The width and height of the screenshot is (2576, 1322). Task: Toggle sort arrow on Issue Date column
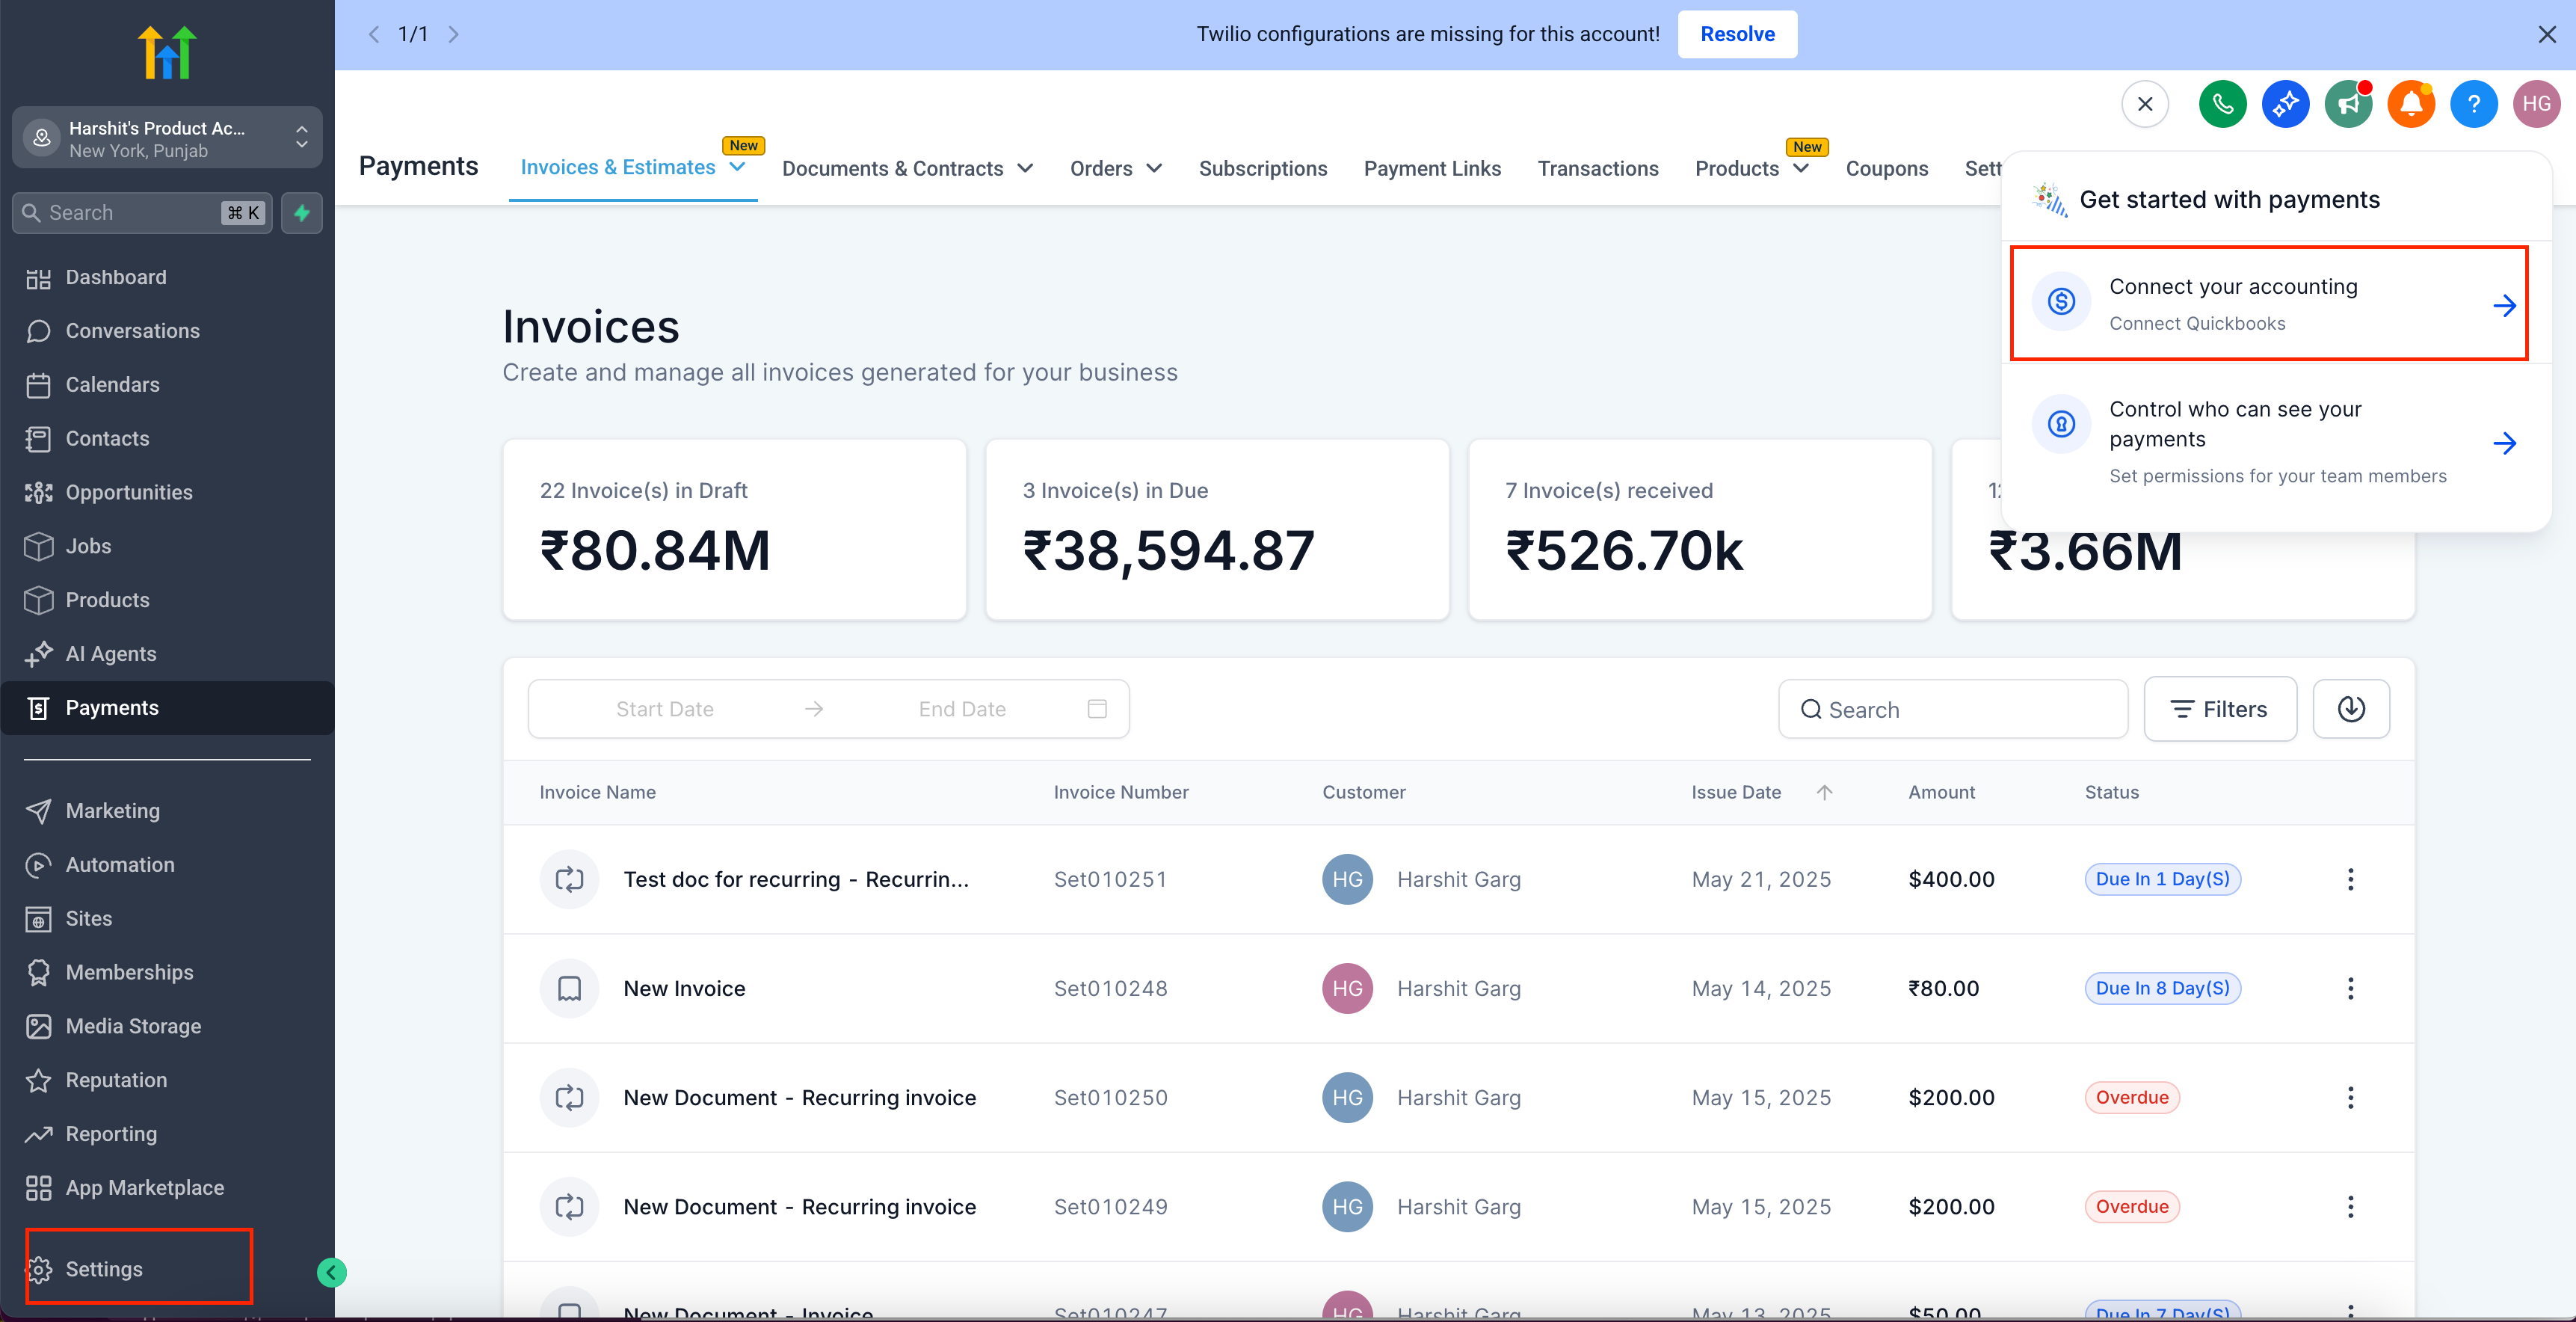[1824, 792]
